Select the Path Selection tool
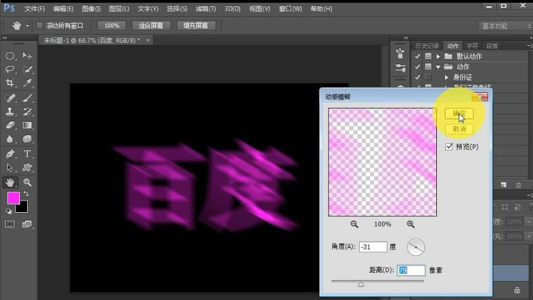 pos(10,167)
